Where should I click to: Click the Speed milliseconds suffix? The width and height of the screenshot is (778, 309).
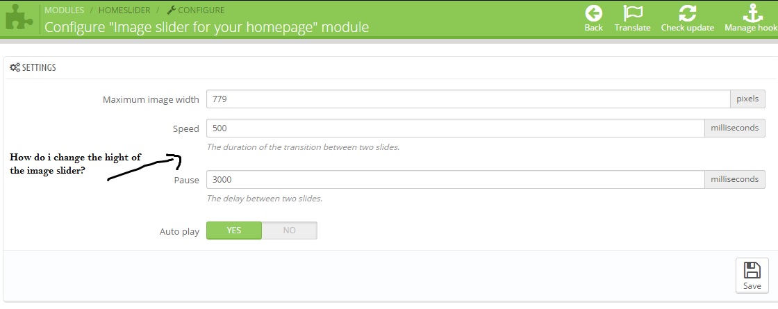[735, 128]
